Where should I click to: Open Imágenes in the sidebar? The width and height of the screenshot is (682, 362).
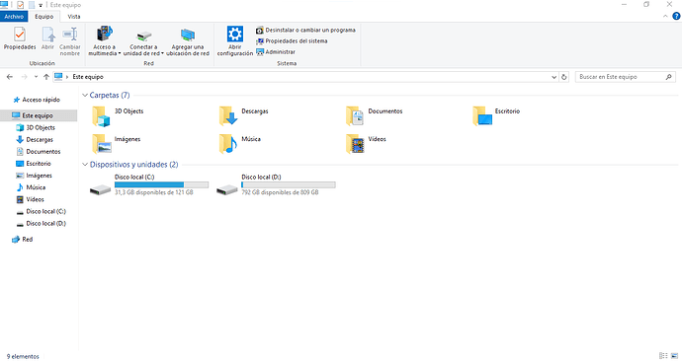(34, 176)
